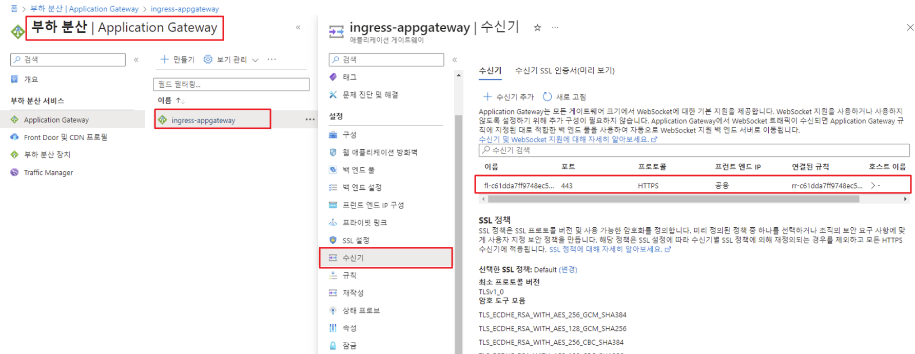Open 부하 분산 | Application Gateway breadcrumb
Viewport: 915px width, 354px height.
pyautogui.click(x=84, y=9)
